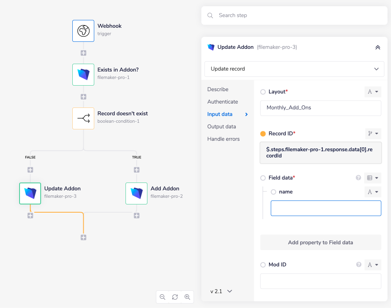Reset the canvas zoom level
This screenshot has width=391, height=308.
point(175,297)
